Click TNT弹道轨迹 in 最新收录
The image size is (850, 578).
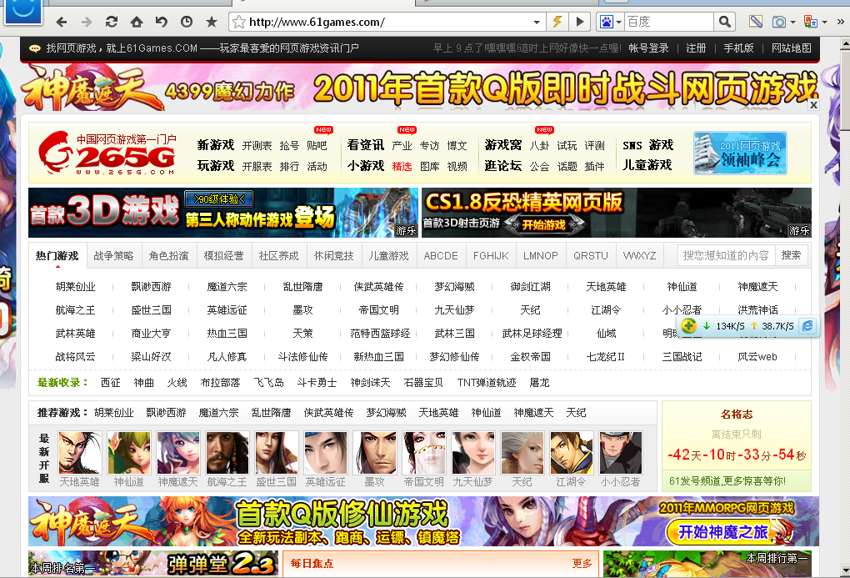coord(487,383)
